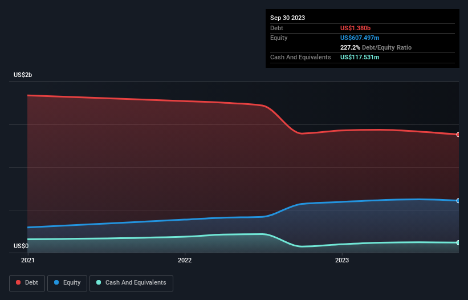Click the blue dot in Equity legend
This screenshot has height=300, width=468.
56,282
